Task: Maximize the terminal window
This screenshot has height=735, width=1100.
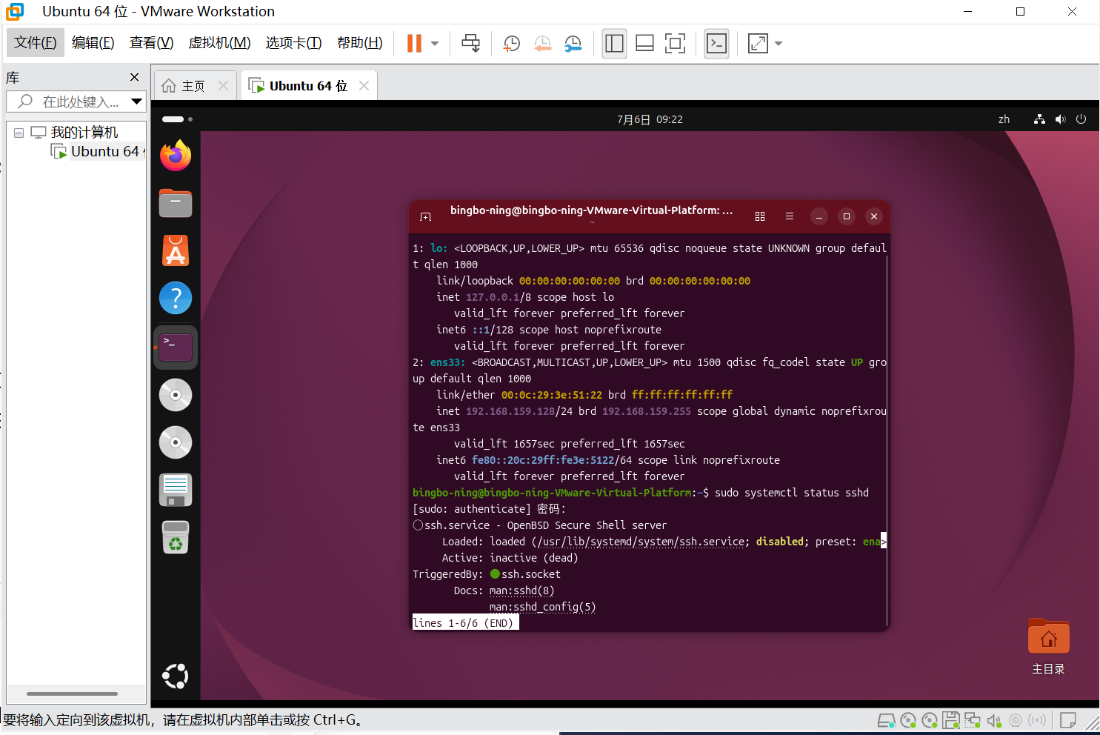Action: [847, 216]
